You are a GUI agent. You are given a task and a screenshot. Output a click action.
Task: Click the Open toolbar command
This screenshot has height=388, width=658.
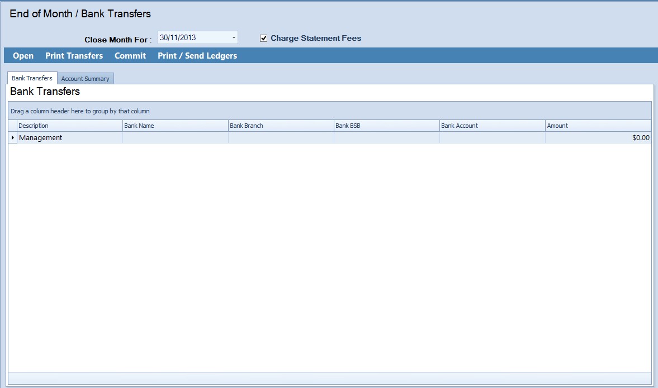[23, 56]
